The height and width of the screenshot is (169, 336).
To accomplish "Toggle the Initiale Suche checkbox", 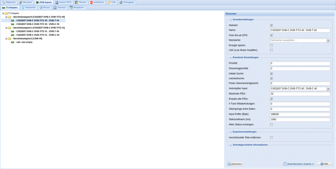I will [271, 73].
